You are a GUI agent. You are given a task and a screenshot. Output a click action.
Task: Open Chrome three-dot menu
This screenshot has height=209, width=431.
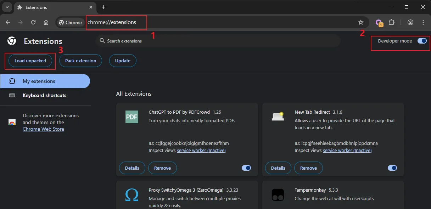(423, 22)
